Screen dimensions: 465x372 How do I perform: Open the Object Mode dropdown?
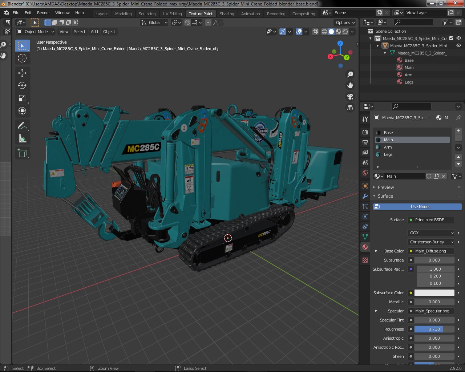[35, 32]
